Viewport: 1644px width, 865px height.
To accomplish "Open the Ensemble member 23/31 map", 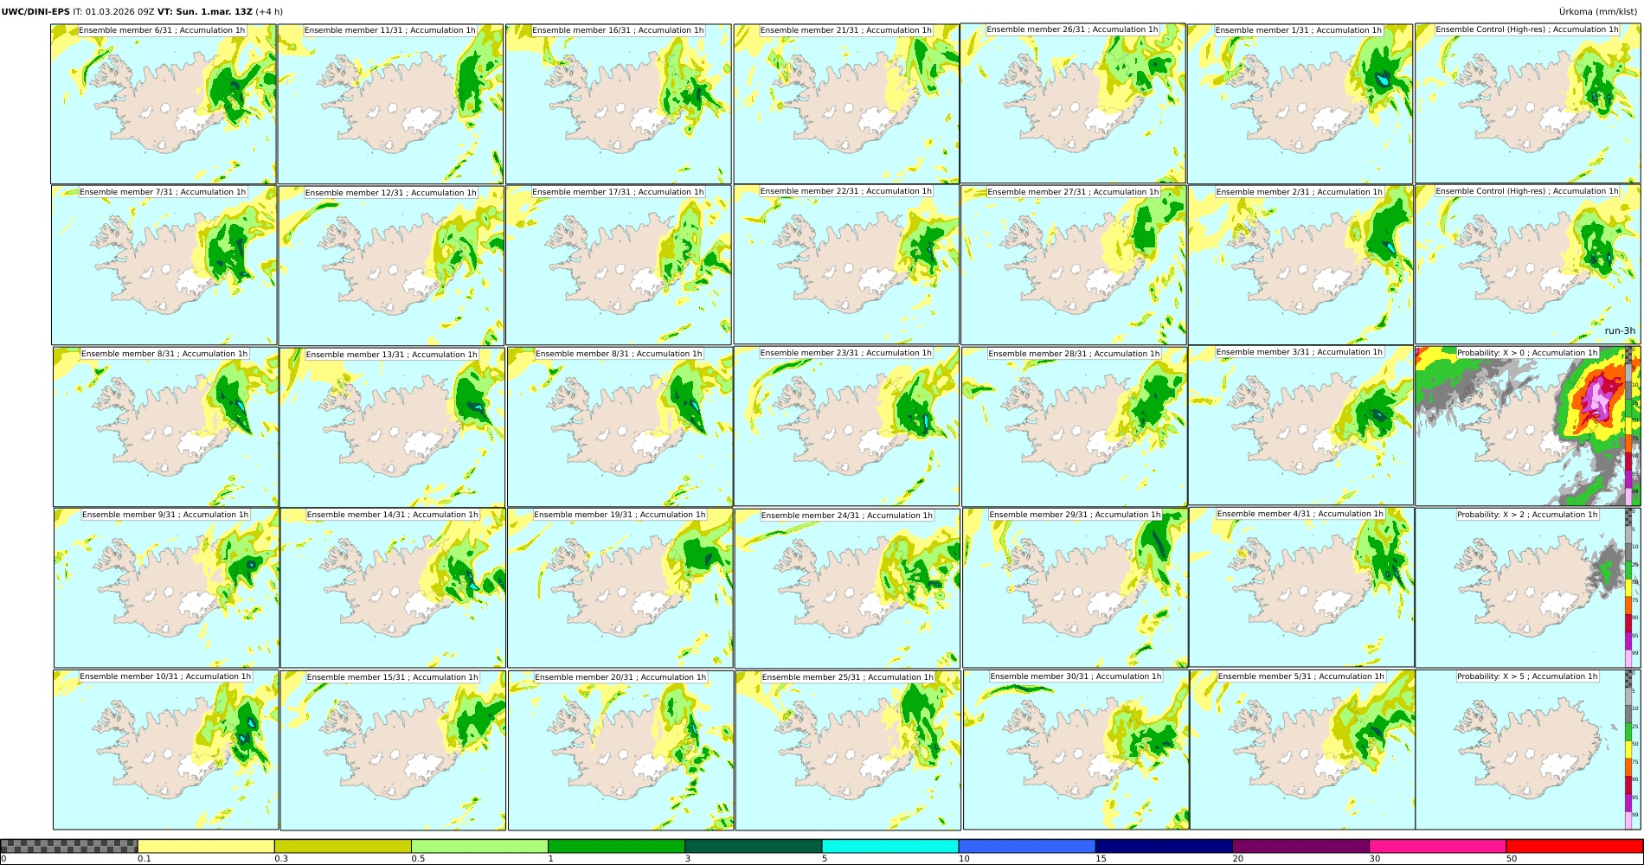I will (847, 426).
